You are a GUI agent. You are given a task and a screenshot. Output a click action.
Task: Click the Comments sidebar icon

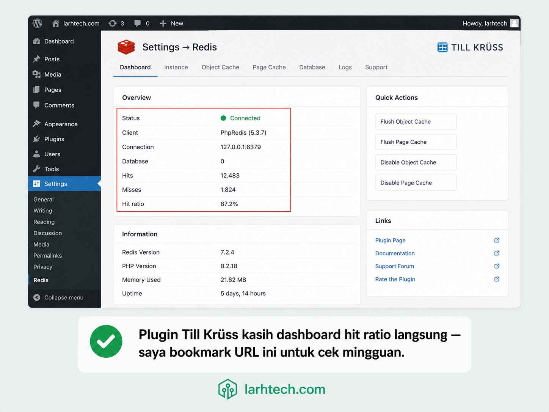coord(37,105)
